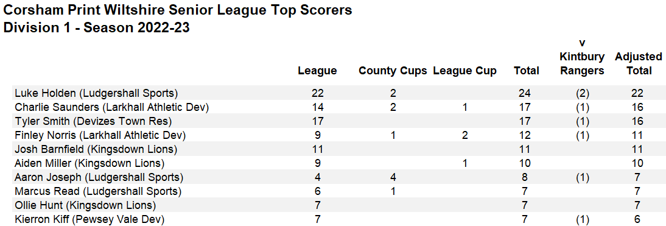Click the League column header
The image size is (666, 226).
tap(317, 71)
